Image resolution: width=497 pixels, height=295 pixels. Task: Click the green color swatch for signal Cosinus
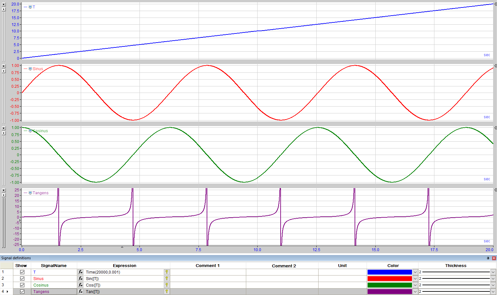pos(390,285)
